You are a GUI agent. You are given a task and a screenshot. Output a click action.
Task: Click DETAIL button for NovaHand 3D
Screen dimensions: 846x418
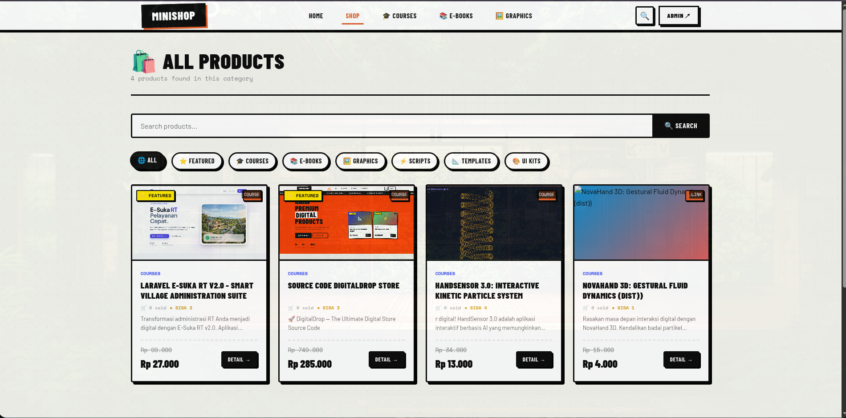click(681, 360)
